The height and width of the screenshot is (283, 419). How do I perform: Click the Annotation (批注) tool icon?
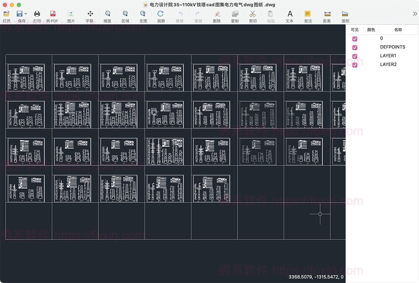click(308, 14)
